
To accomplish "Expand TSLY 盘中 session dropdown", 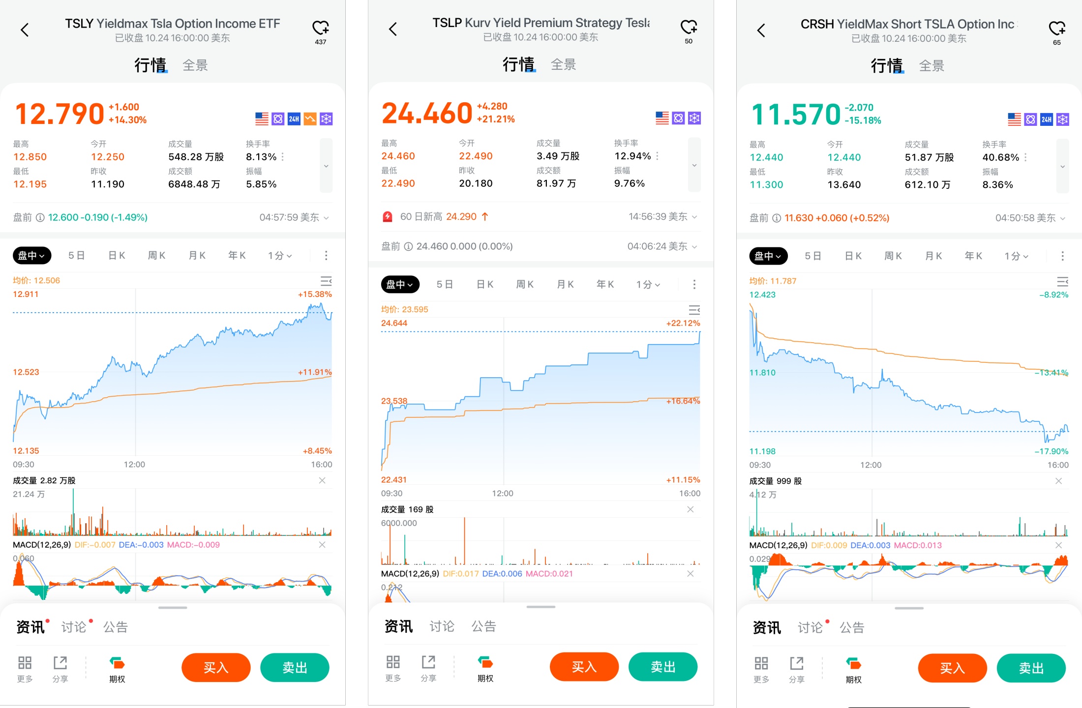I will click(31, 256).
